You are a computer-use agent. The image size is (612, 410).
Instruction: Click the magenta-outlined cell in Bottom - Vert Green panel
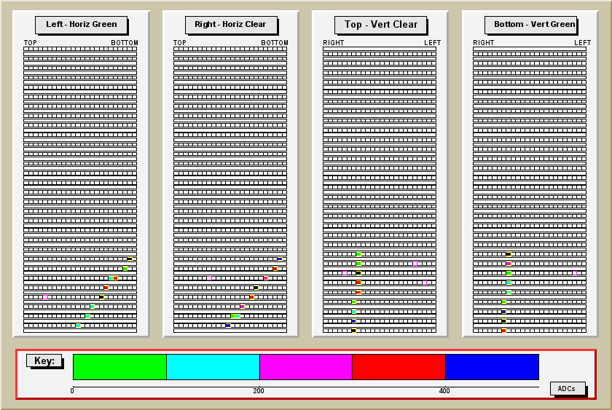[575, 273]
